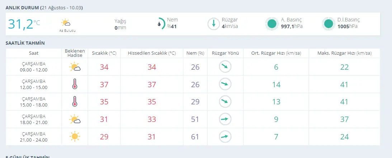This screenshot has height=158, width=392.
Task: Click the Maks. Rüzgar Hızı column header
Action: [x=344, y=53]
